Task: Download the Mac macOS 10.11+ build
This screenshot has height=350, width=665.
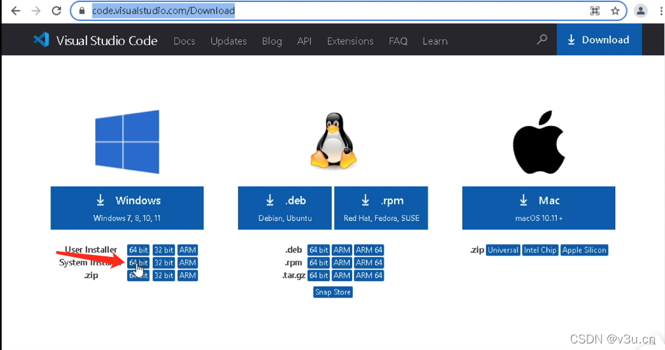Action: click(x=538, y=208)
